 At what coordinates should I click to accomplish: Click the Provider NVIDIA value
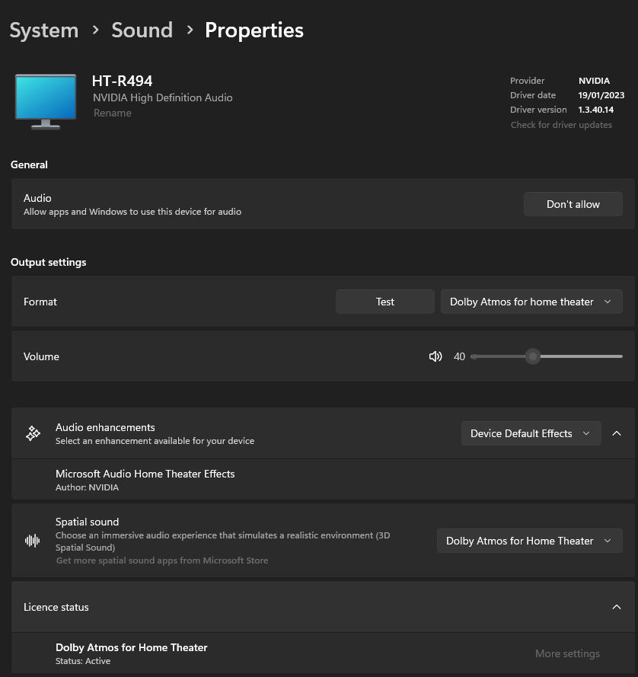(594, 81)
